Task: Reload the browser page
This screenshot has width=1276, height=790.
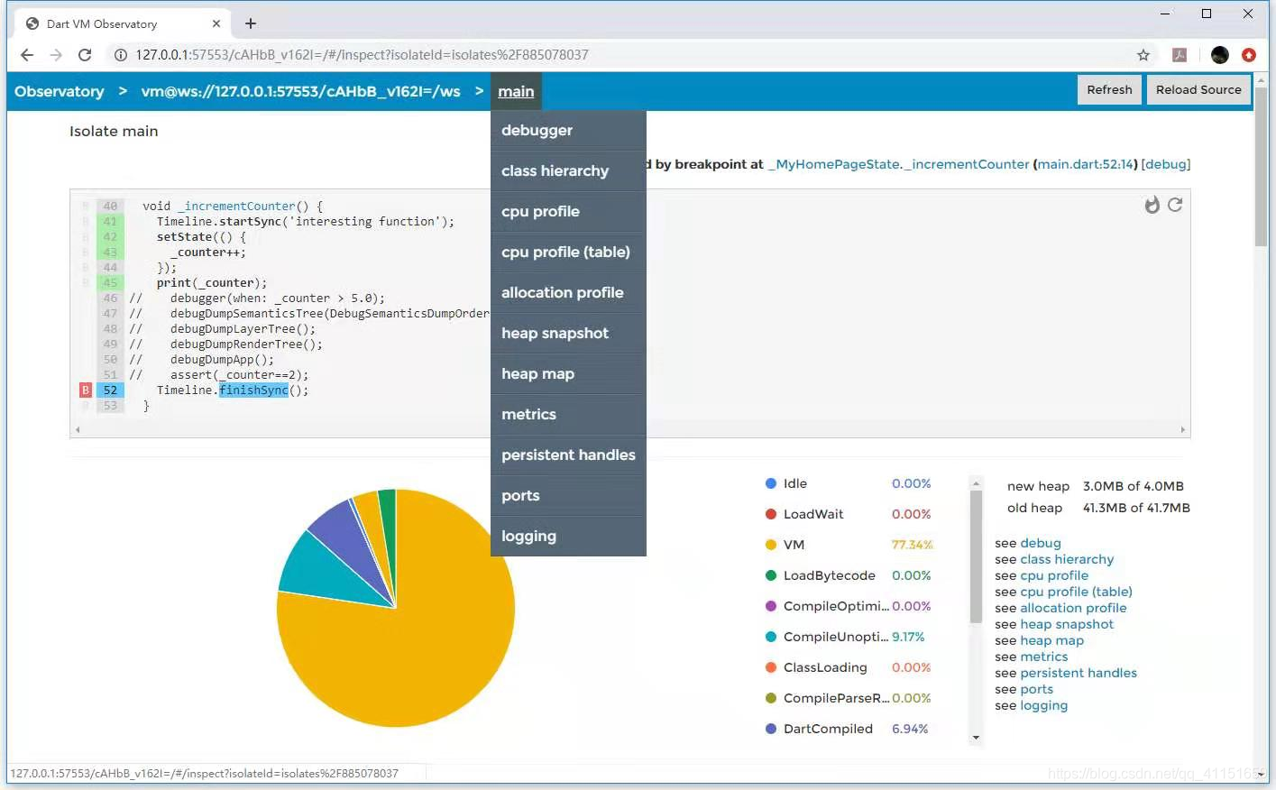Action: point(85,55)
